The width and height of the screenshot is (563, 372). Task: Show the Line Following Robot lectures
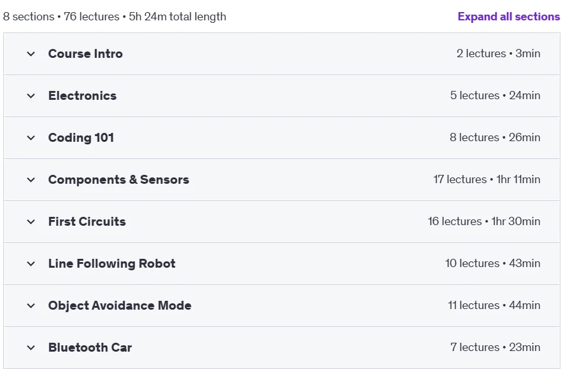[111, 264]
